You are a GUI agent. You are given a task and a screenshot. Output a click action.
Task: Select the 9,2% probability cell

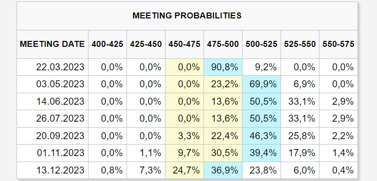(261, 67)
